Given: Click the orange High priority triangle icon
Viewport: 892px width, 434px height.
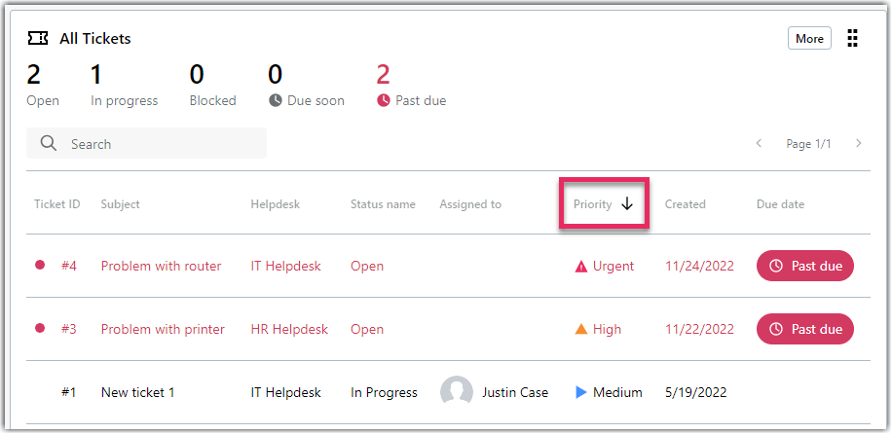Looking at the screenshot, I should [580, 329].
